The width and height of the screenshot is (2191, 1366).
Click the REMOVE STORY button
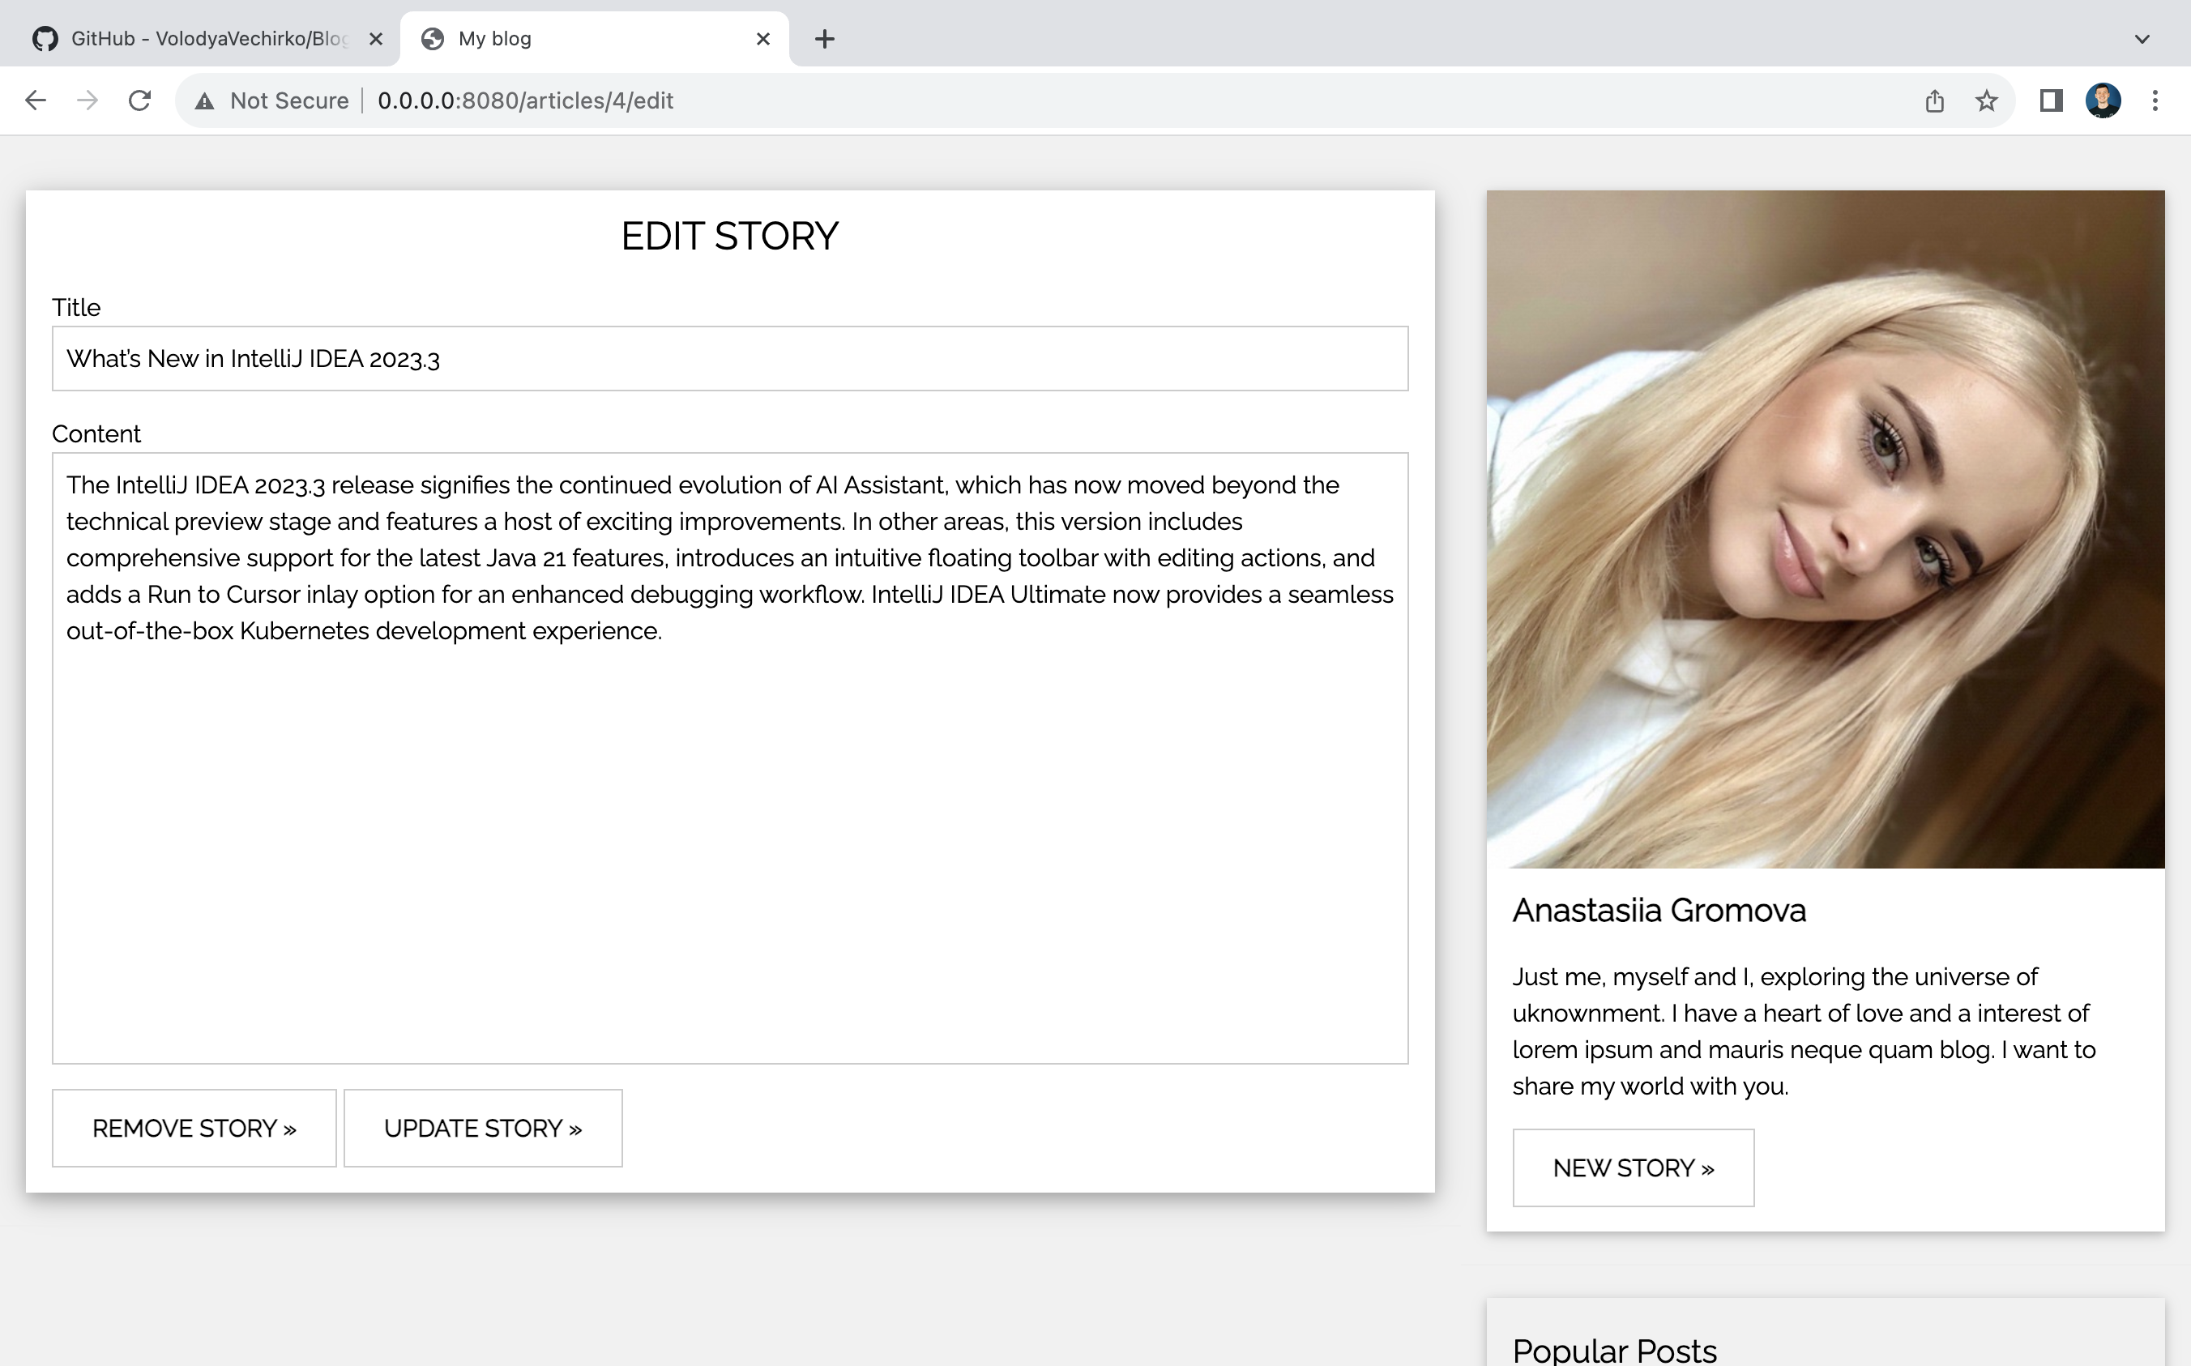[194, 1129]
